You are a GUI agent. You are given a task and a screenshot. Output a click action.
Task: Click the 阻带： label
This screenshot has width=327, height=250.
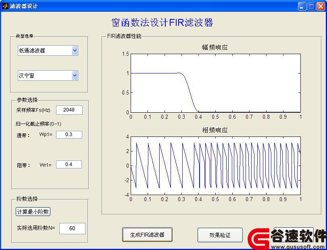(x=23, y=166)
